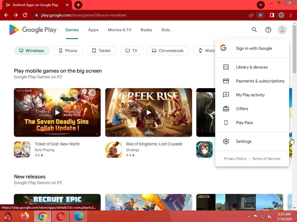Click the taskbar clock showing 6:26 AM
The width and height of the screenshot is (297, 222).
click(x=284, y=217)
